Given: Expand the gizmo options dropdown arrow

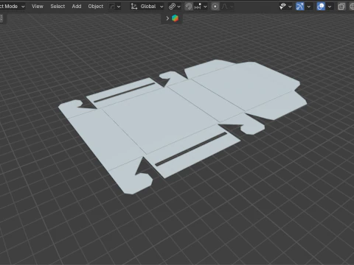Looking at the screenshot, I should coord(308,7).
